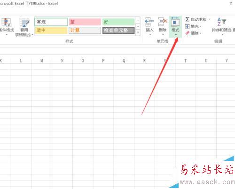
Task: Apply the Check Cell (检查单元格) style
Action: click(118, 30)
